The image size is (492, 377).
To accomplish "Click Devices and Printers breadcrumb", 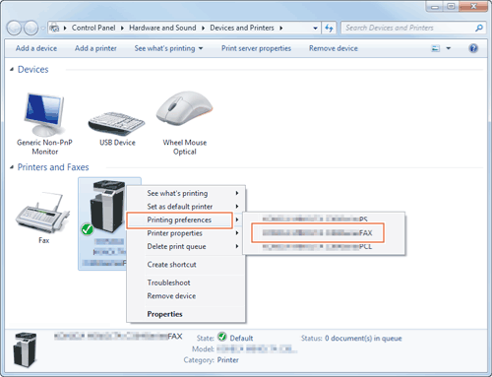I will point(242,29).
